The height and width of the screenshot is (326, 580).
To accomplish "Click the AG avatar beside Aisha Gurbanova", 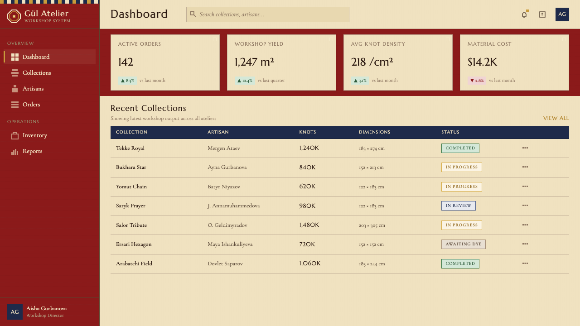I will [x=15, y=312].
